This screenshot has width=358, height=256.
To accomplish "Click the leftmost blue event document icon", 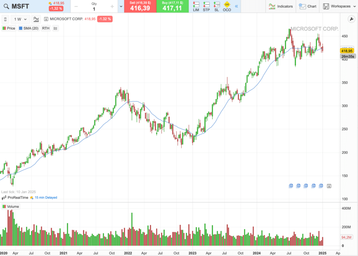I will coord(291,186).
